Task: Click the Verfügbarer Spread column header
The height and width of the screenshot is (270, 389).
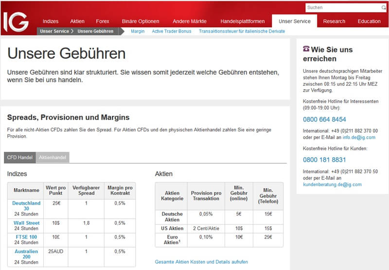Action: 86,190
